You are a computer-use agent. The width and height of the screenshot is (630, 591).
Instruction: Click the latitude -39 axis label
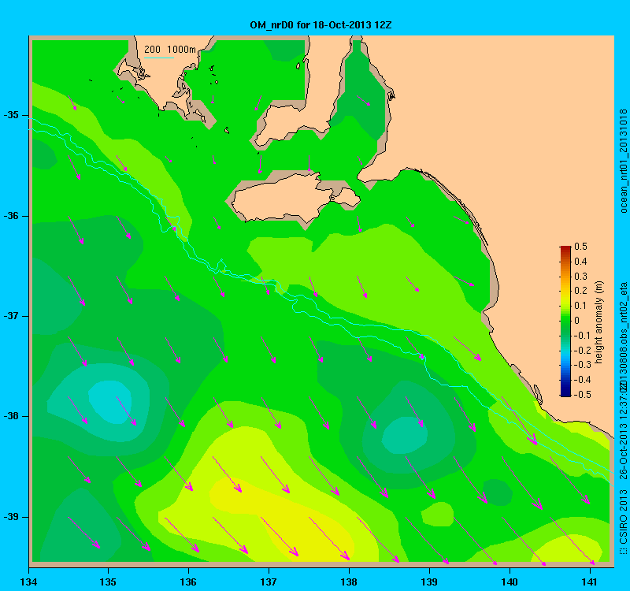[11, 517]
